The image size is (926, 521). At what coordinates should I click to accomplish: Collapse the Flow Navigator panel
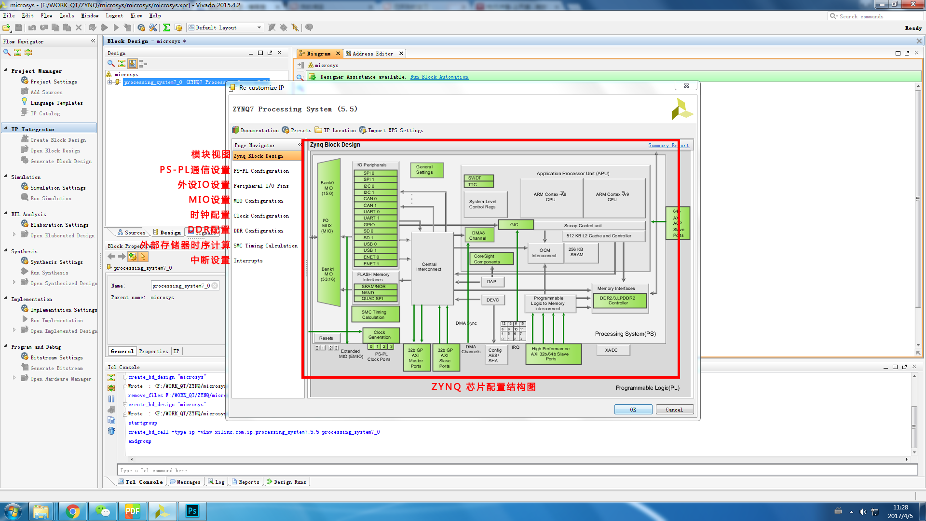(93, 41)
